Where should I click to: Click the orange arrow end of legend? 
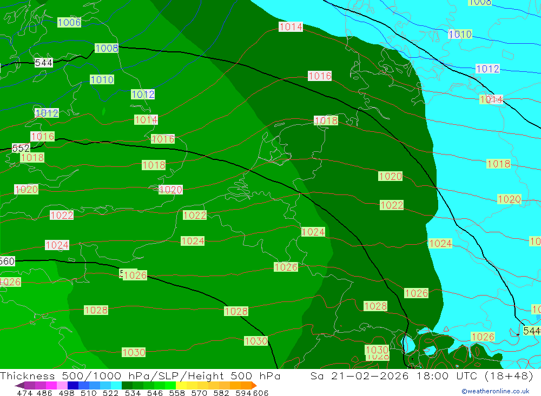coord(254,385)
